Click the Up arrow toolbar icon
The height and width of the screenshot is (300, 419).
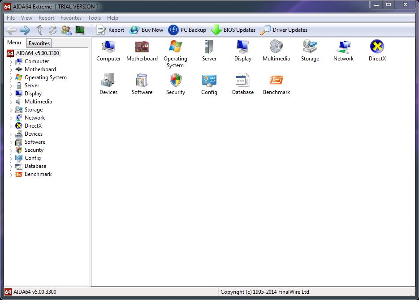(39, 30)
